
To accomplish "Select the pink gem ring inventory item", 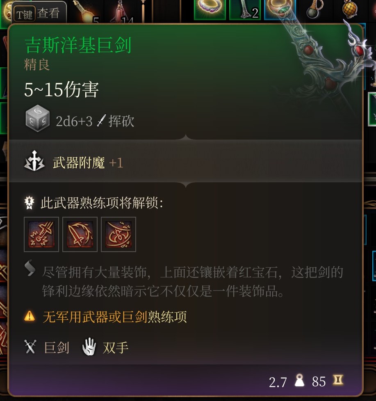I will click(210, 9).
